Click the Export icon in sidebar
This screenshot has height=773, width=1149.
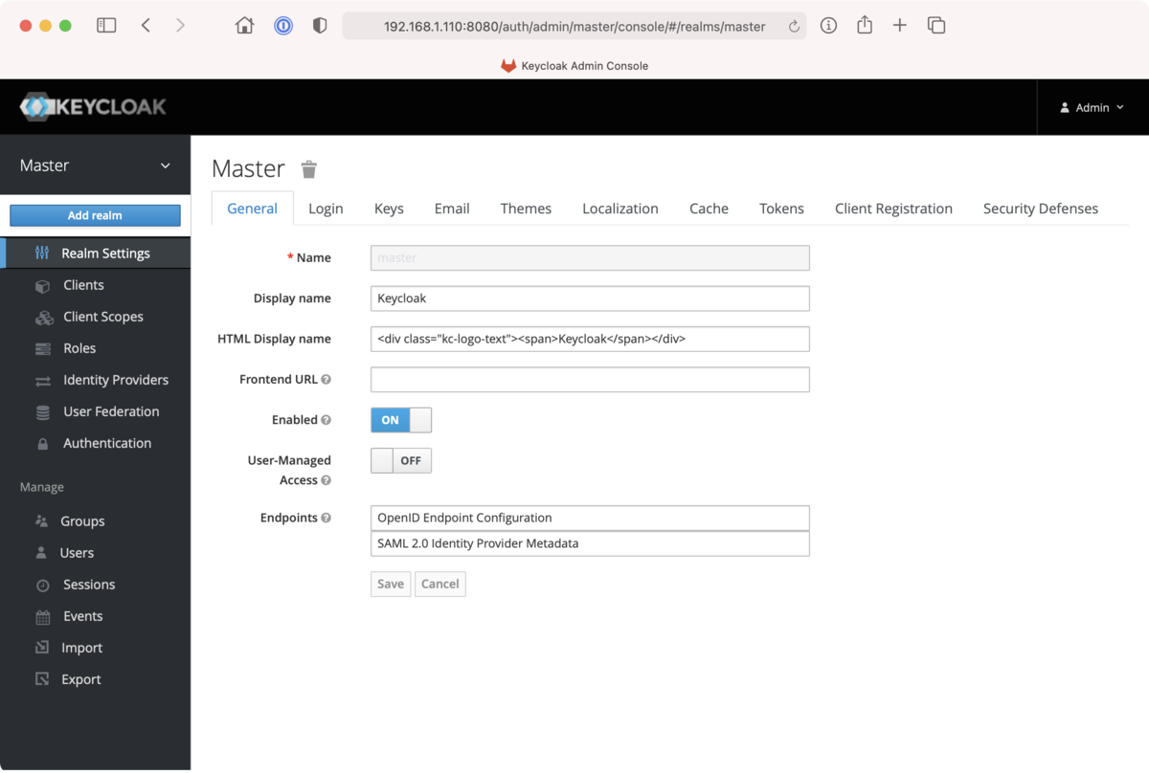tap(41, 679)
